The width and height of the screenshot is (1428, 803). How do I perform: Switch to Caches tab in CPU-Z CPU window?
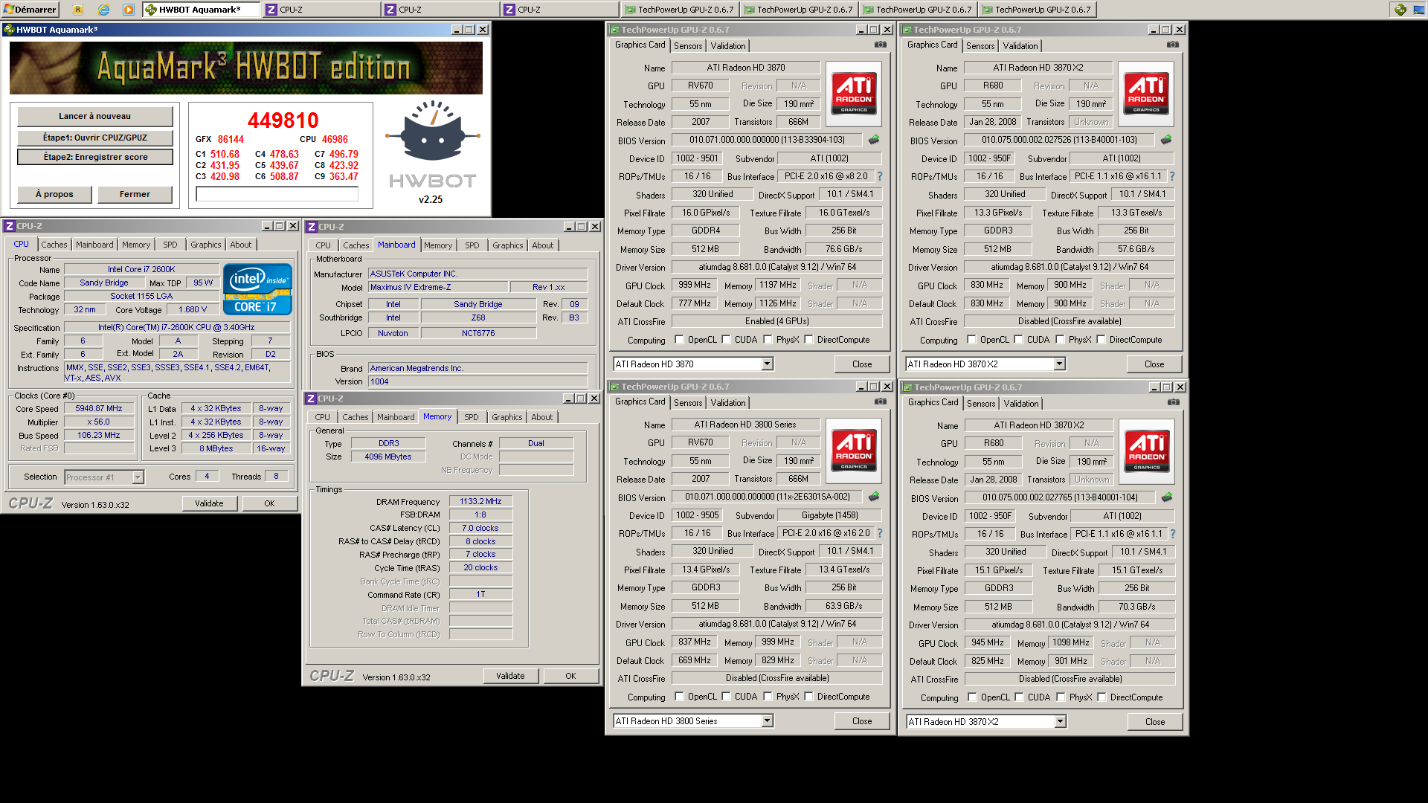(x=54, y=245)
